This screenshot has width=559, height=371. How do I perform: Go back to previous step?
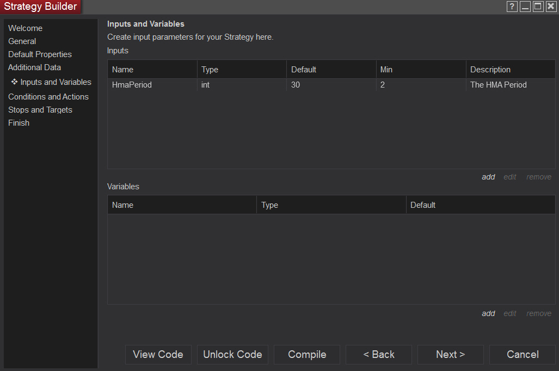pos(379,355)
